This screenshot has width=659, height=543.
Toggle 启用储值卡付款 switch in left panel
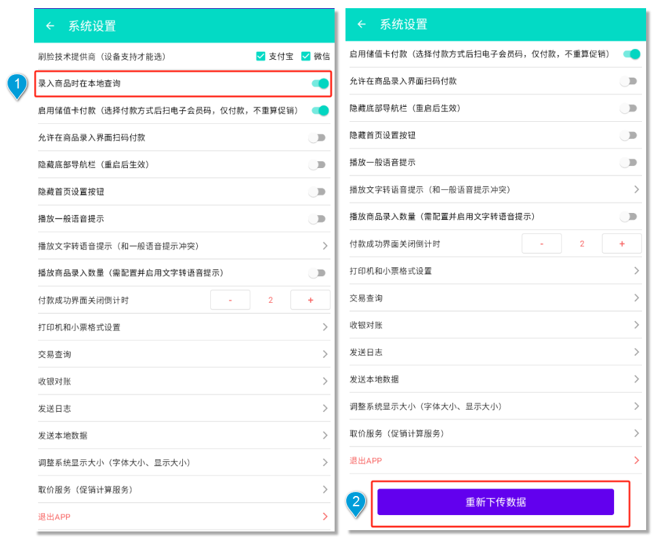point(320,111)
